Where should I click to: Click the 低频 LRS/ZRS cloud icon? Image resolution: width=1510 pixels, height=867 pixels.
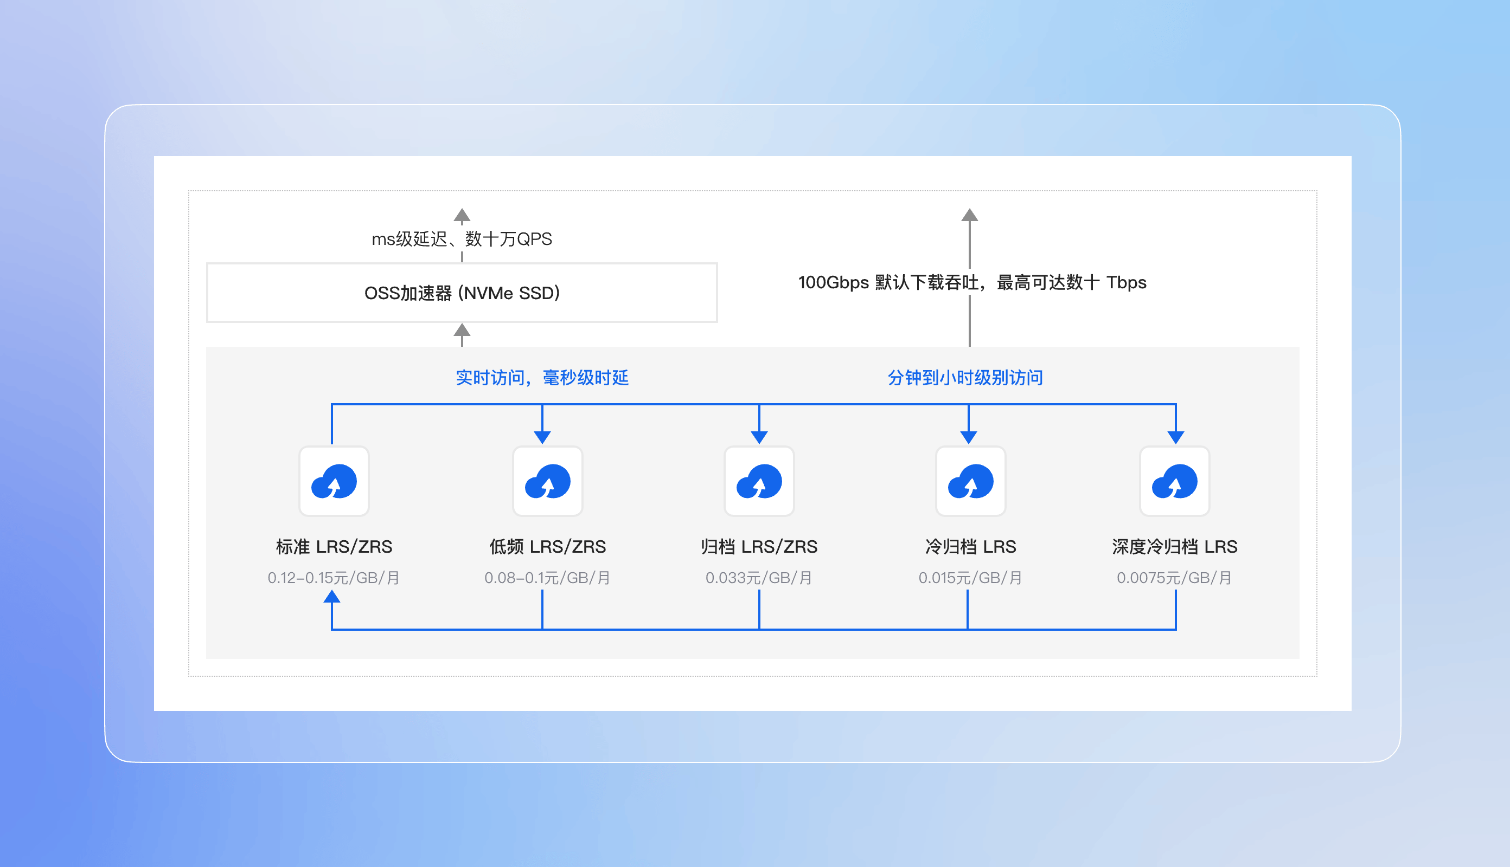[547, 481]
